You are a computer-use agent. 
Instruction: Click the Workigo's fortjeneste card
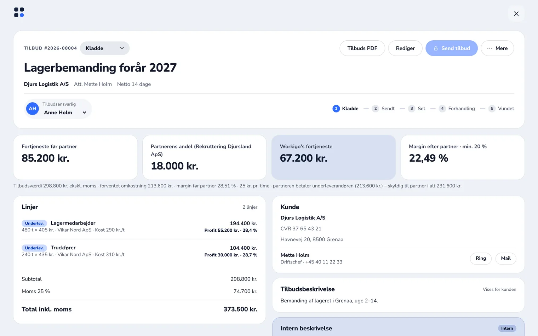(333, 157)
